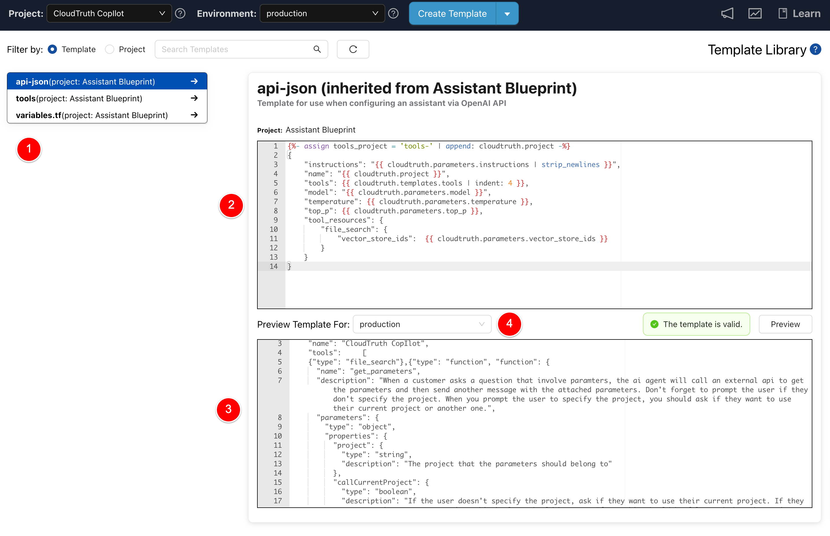Click inside template code editor line 14
Viewport: 830px width, 536px height.
[549, 266]
